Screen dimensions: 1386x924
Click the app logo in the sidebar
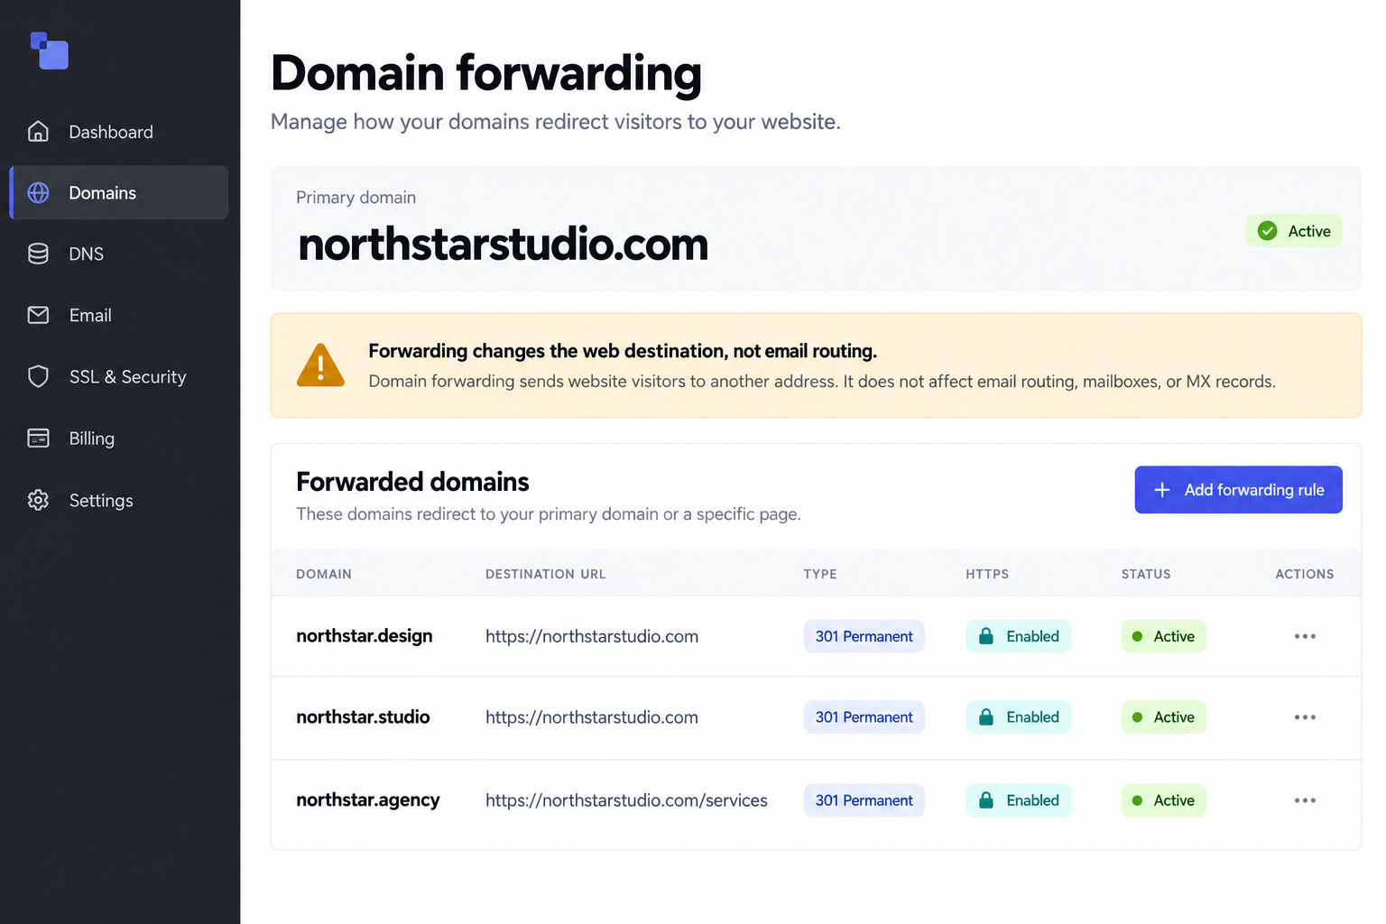49,51
